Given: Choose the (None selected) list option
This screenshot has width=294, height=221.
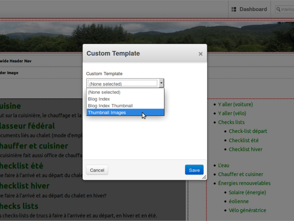Looking at the screenshot, I should (x=125, y=92).
